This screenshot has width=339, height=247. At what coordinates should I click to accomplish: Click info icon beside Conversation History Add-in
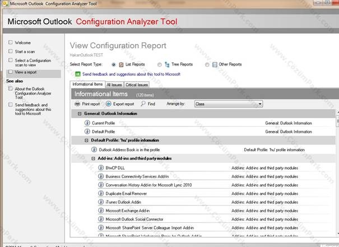[x=101, y=185]
